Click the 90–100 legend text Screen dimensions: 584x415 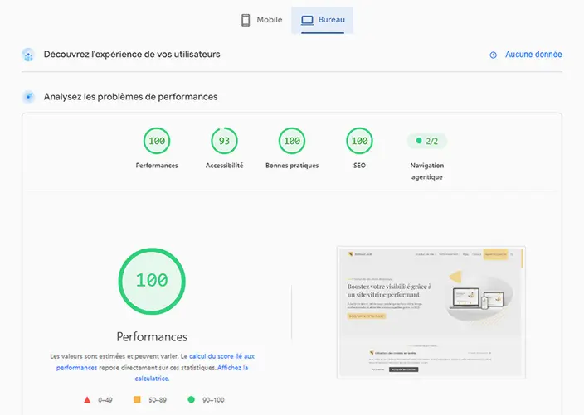213,400
